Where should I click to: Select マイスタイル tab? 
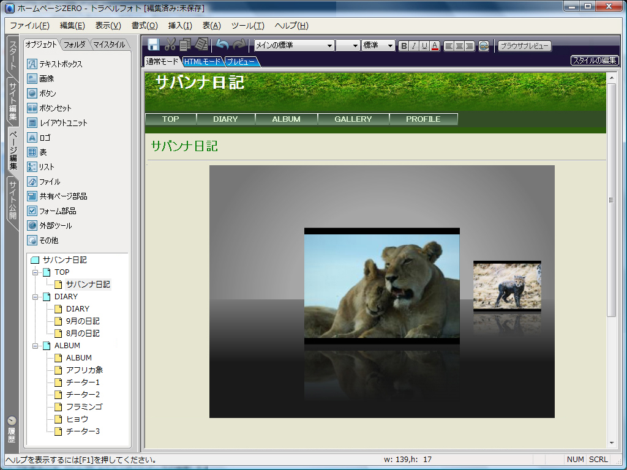click(109, 44)
